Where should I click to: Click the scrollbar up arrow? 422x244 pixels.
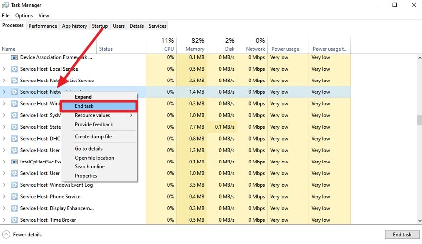pyautogui.click(x=420, y=58)
